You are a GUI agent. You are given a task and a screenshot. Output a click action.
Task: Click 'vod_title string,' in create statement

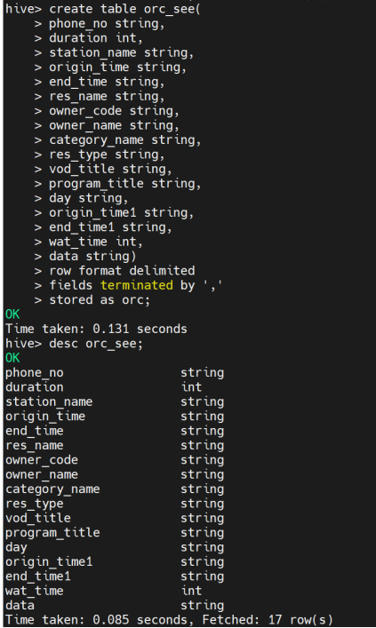point(110,169)
